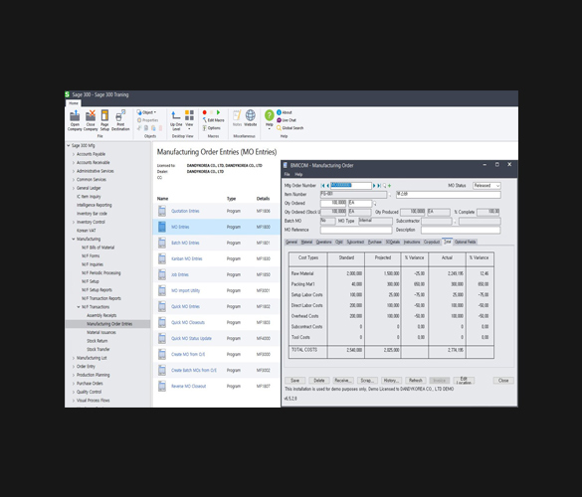Image resolution: width=582 pixels, height=497 pixels.
Task: Collapse the Manufacturing tree node
Action: pos(74,239)
